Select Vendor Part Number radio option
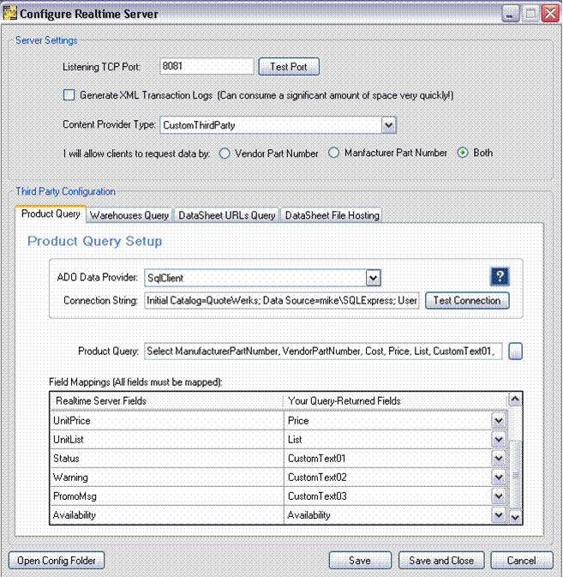This screenshot has height=577, width=563. click(225, 153)
